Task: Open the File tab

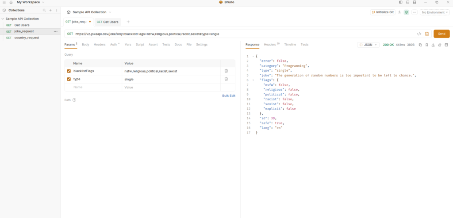Action: point(189,45)
